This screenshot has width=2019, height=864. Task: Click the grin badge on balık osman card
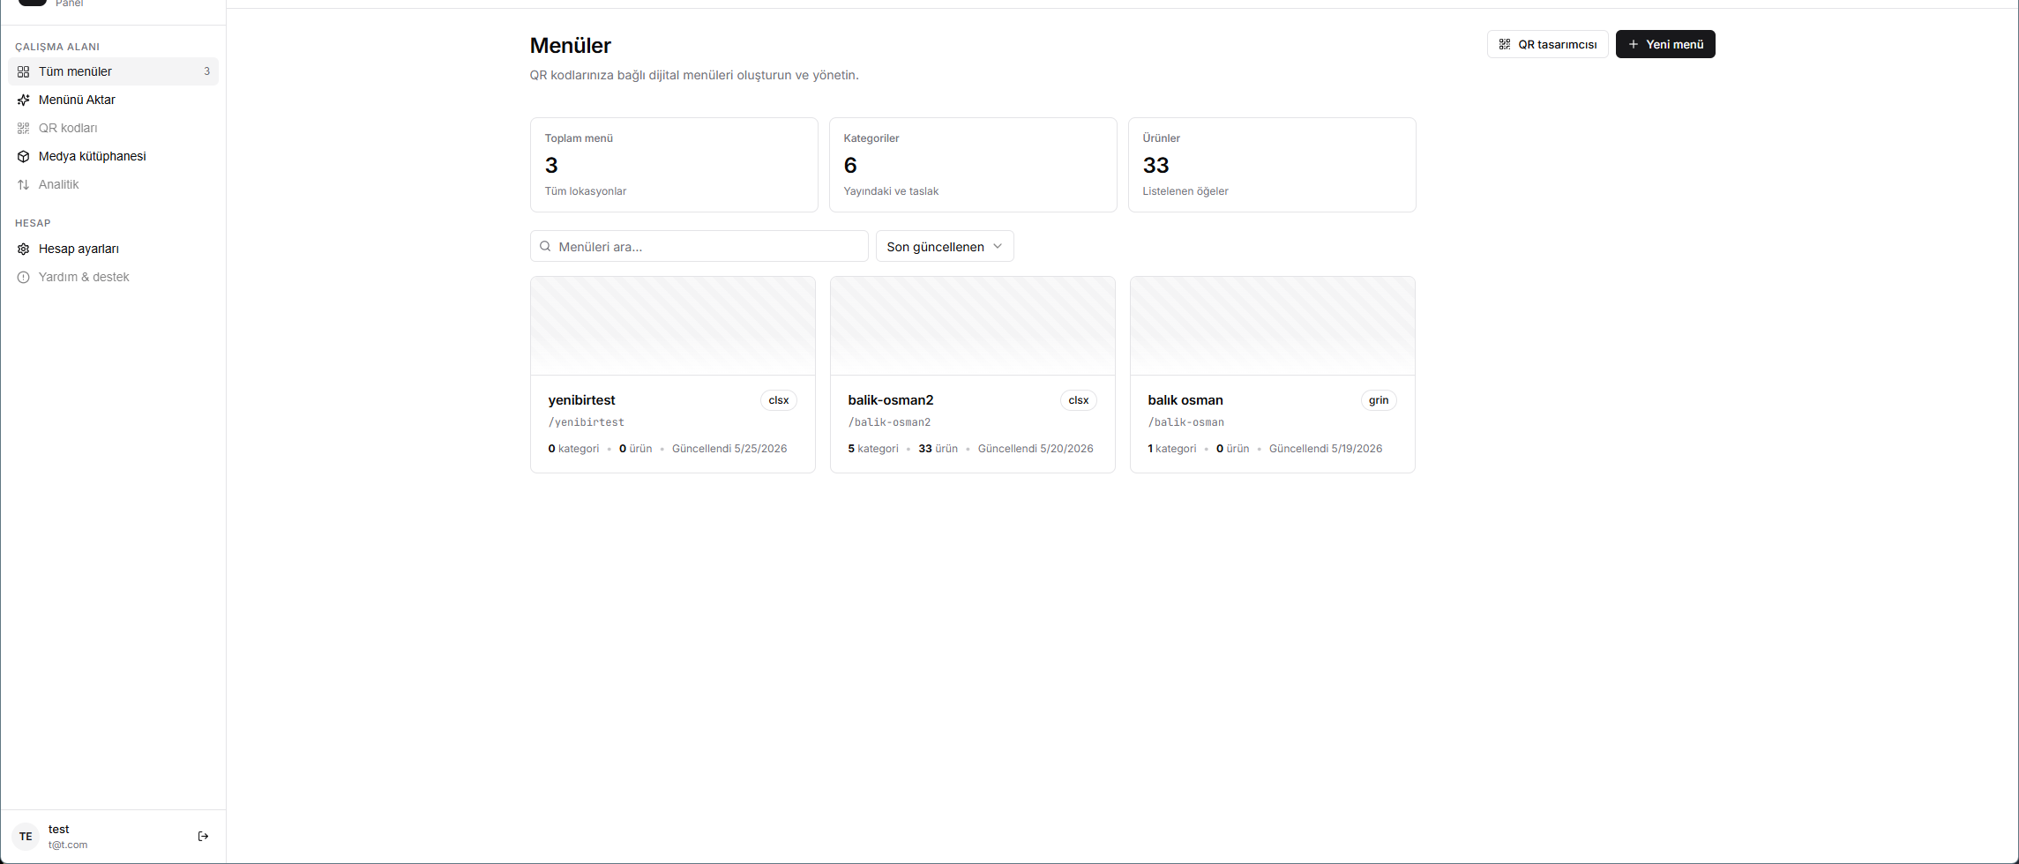click(1379, 400)
